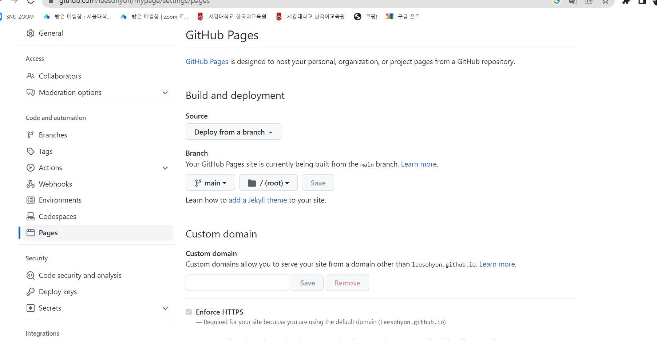This screenshot has height=340, width=657.
Task: Click the Tags label icon
Action: (31, 151)
